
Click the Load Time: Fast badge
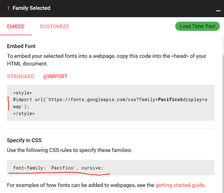pyautogui.click(x=197, y=26)
